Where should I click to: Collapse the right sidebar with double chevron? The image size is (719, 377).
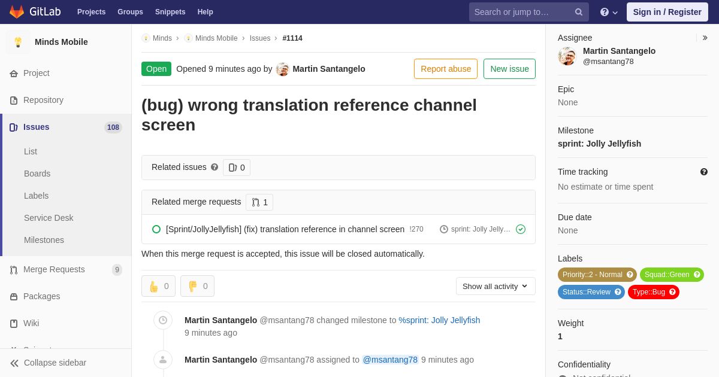(705, 38)
